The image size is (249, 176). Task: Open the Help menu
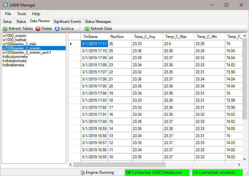36,14
